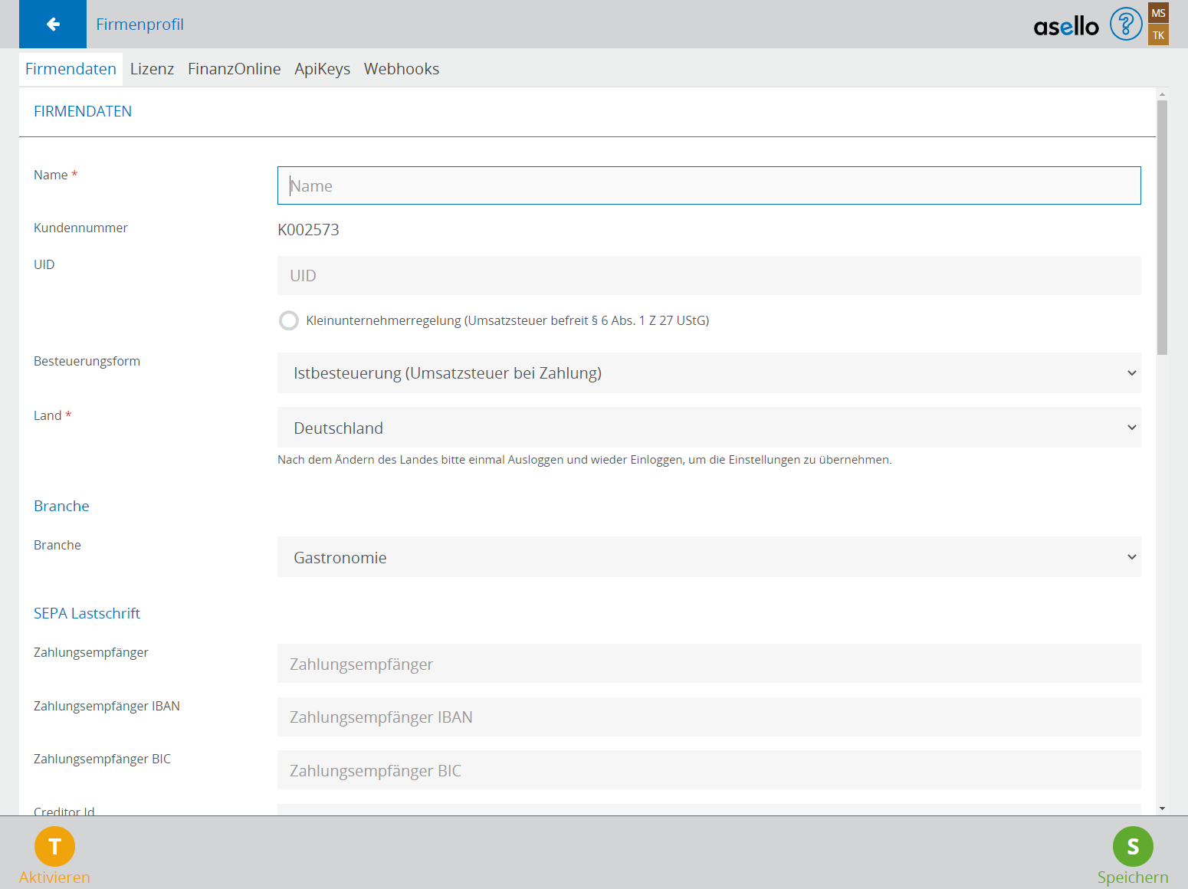Screen dimensions: 1188x889
Task: Click the TK user badge
Action: click(1158, 35)
